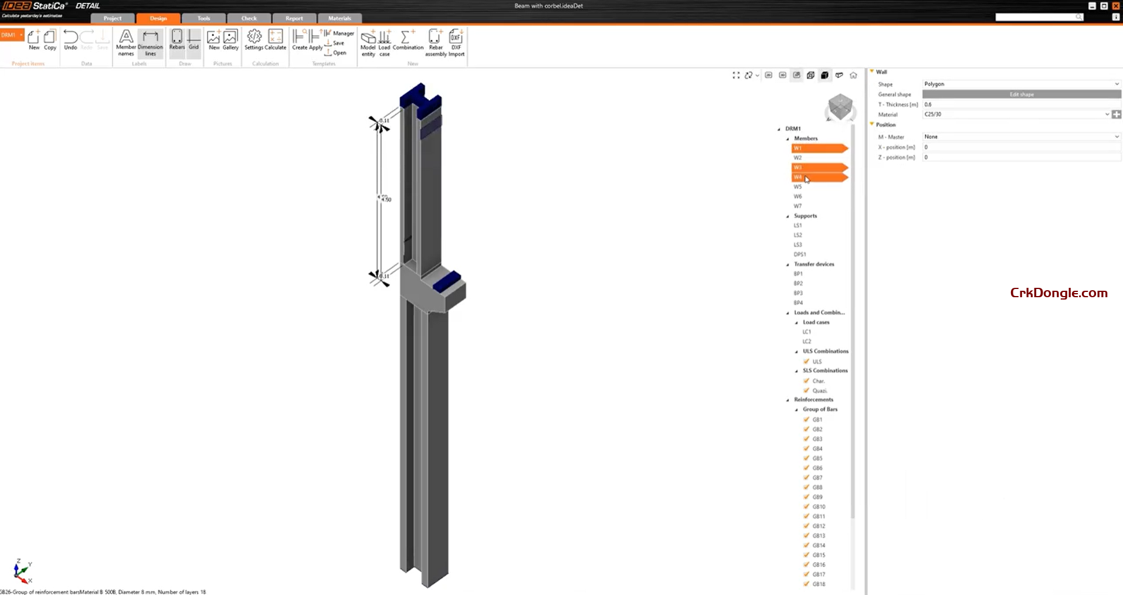Uncheck the GB1 reinforcement group checkbox
This screenshot has width=1123, height=595.
click(x=806, y=419)
